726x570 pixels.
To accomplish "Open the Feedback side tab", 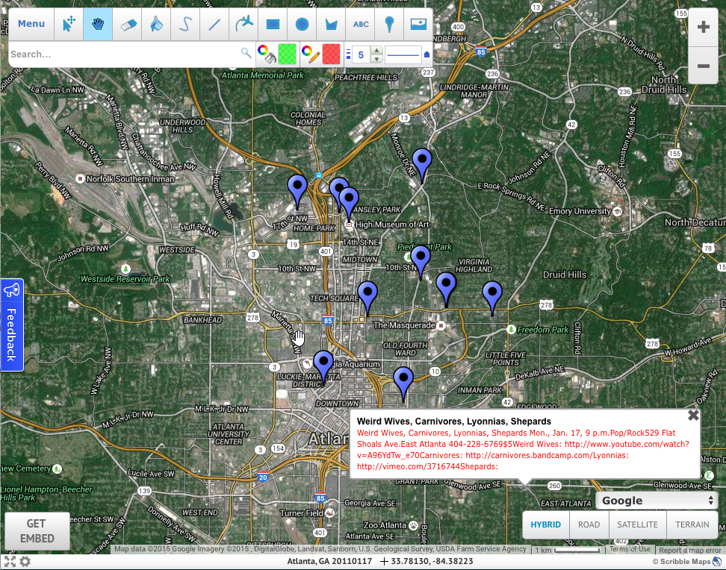I will tap(11, 325).
